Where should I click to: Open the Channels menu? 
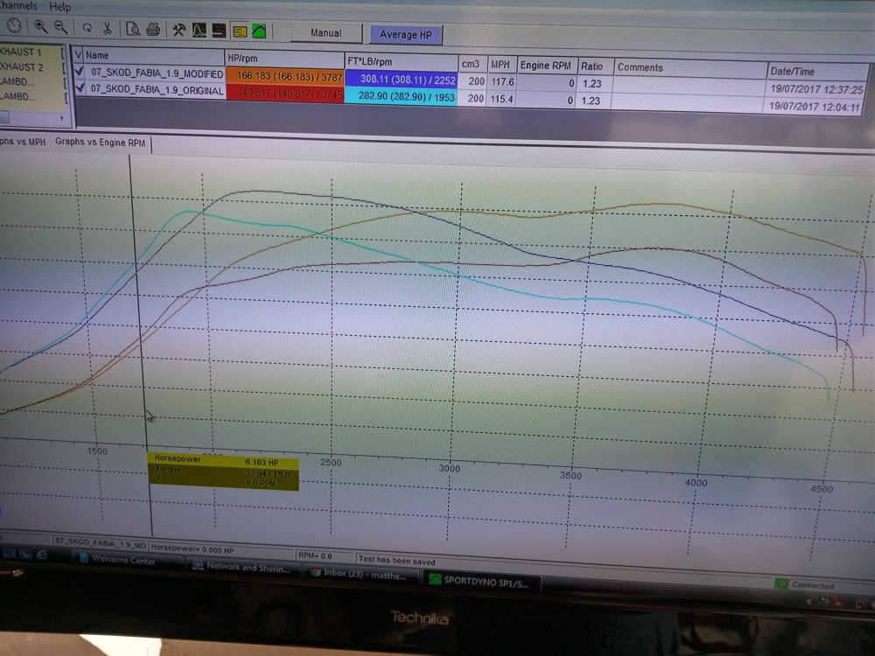click(x=18, y=5)
